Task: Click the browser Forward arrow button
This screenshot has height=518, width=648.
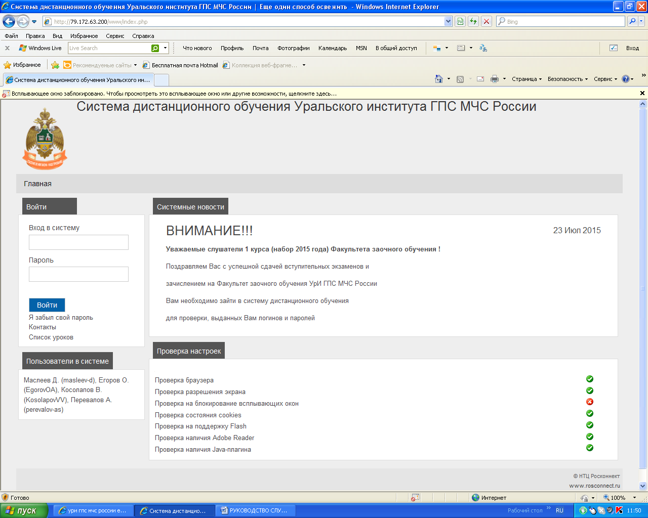Action: pyautogui.click(x=23, y=21)
